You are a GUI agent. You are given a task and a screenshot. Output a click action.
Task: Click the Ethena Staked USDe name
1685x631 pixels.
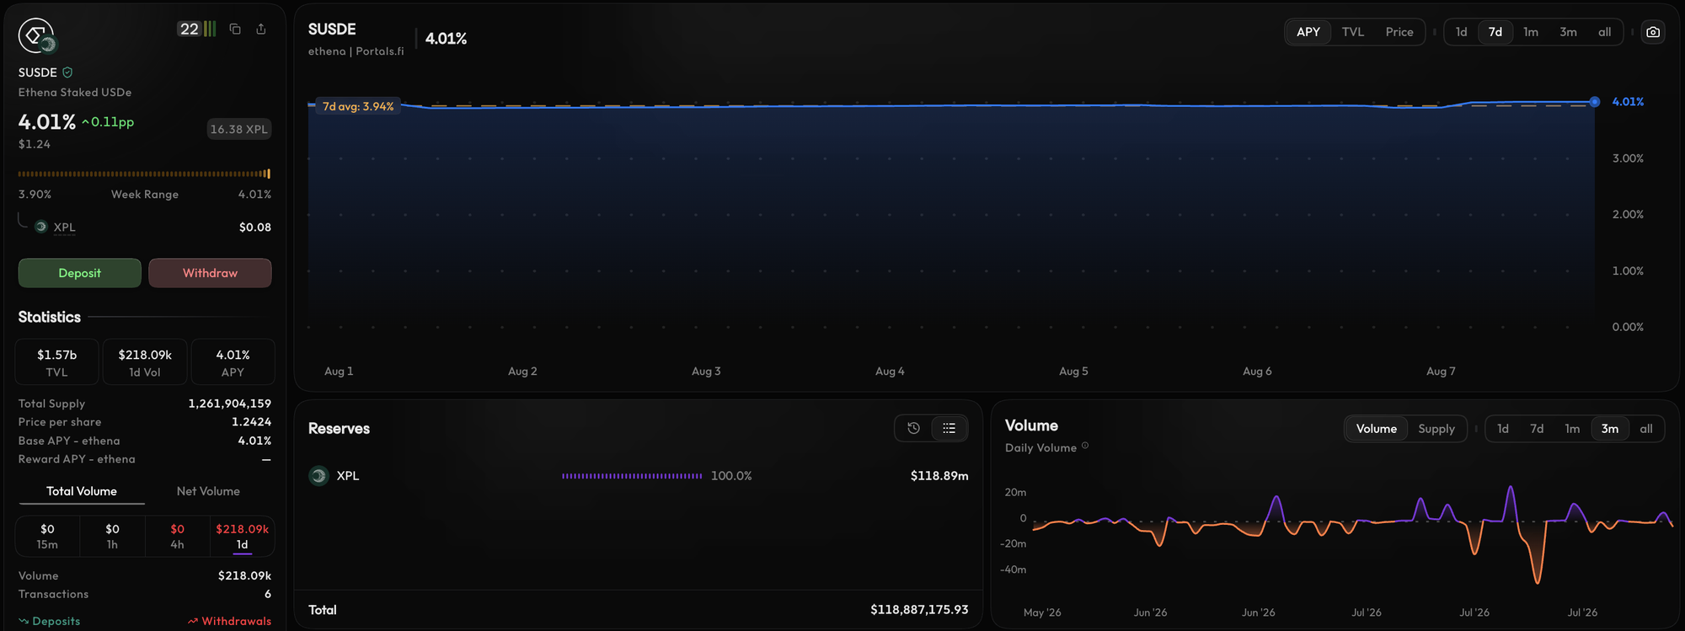pos(75,93)
